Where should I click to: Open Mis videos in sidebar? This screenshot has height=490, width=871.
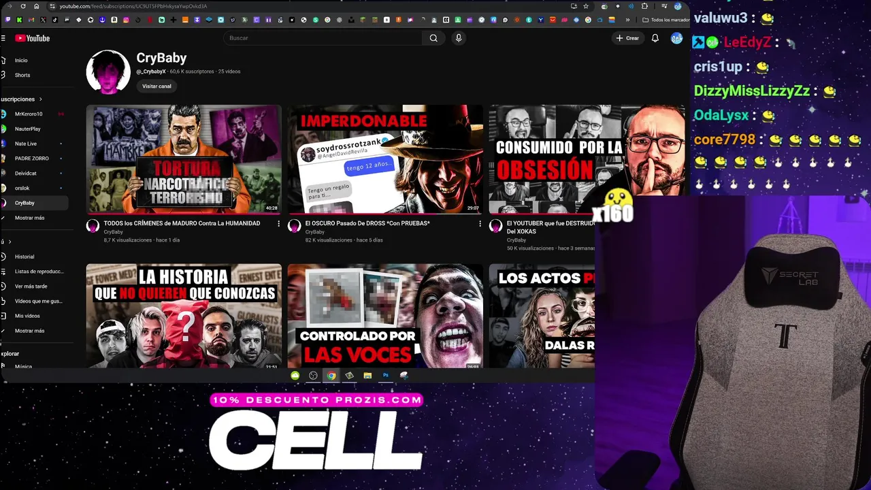pyautogui.click(x=27, y=316)
